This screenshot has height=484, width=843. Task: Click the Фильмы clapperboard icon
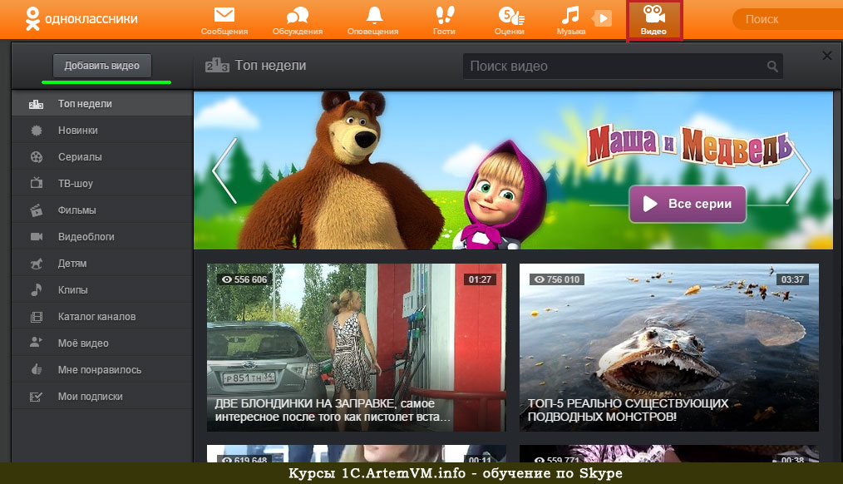[36, 210]
